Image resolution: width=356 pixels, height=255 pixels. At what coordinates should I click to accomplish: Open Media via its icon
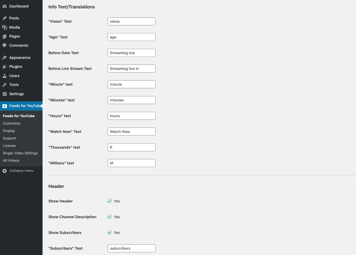coord(5,28)
